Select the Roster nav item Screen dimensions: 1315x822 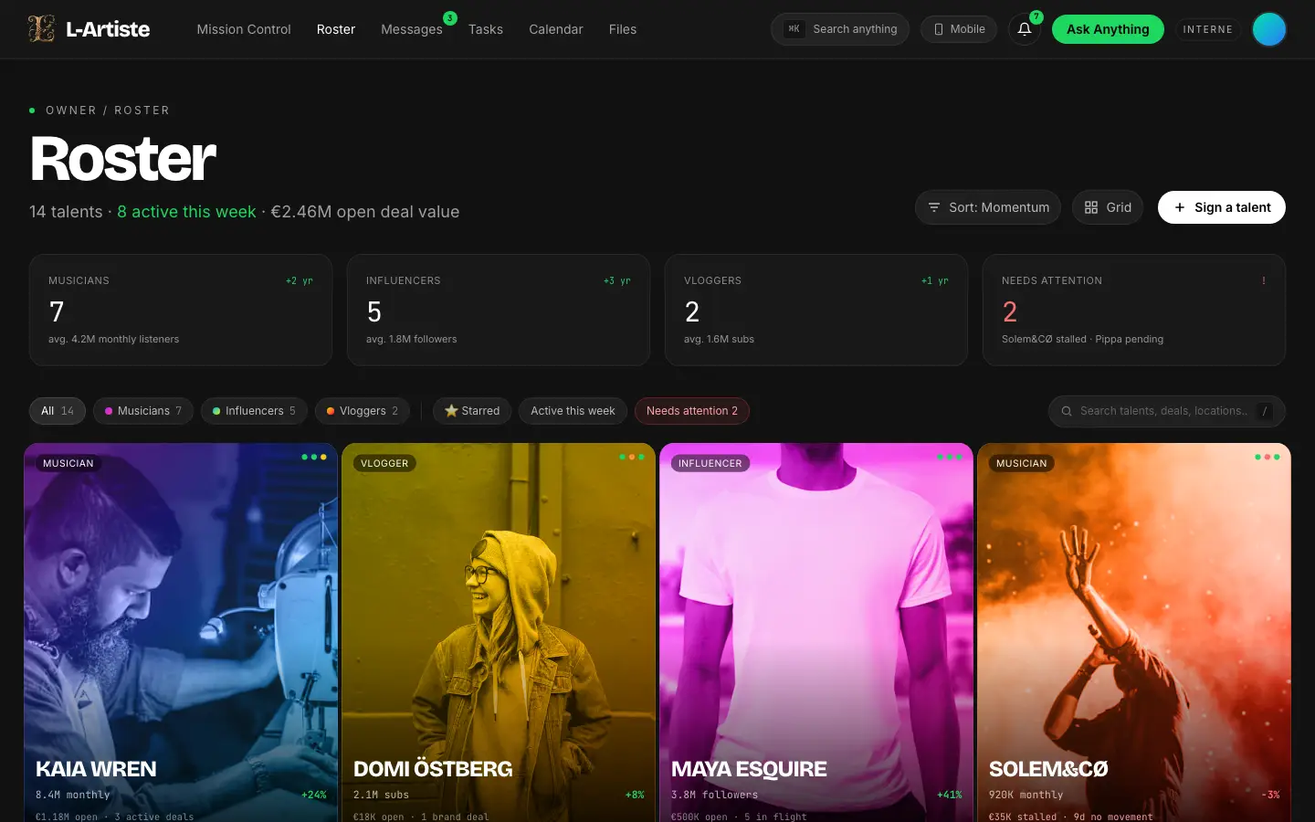tap(336, 29)
